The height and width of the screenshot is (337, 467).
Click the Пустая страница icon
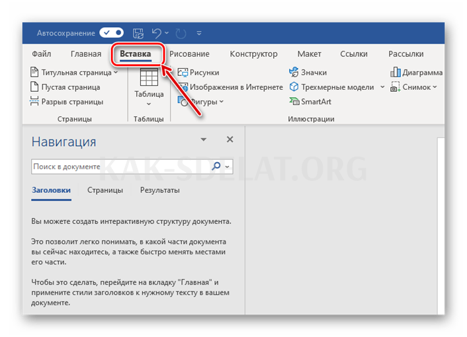tap(34, 87)
